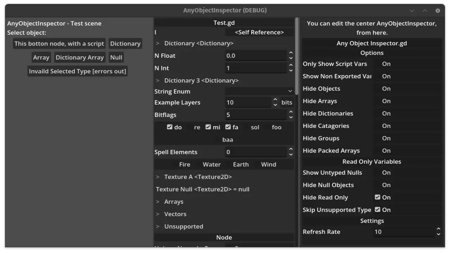Viewport: 450px width, 253px height.
Task: Toggle the Water spell element
Action: click(208, 164)
